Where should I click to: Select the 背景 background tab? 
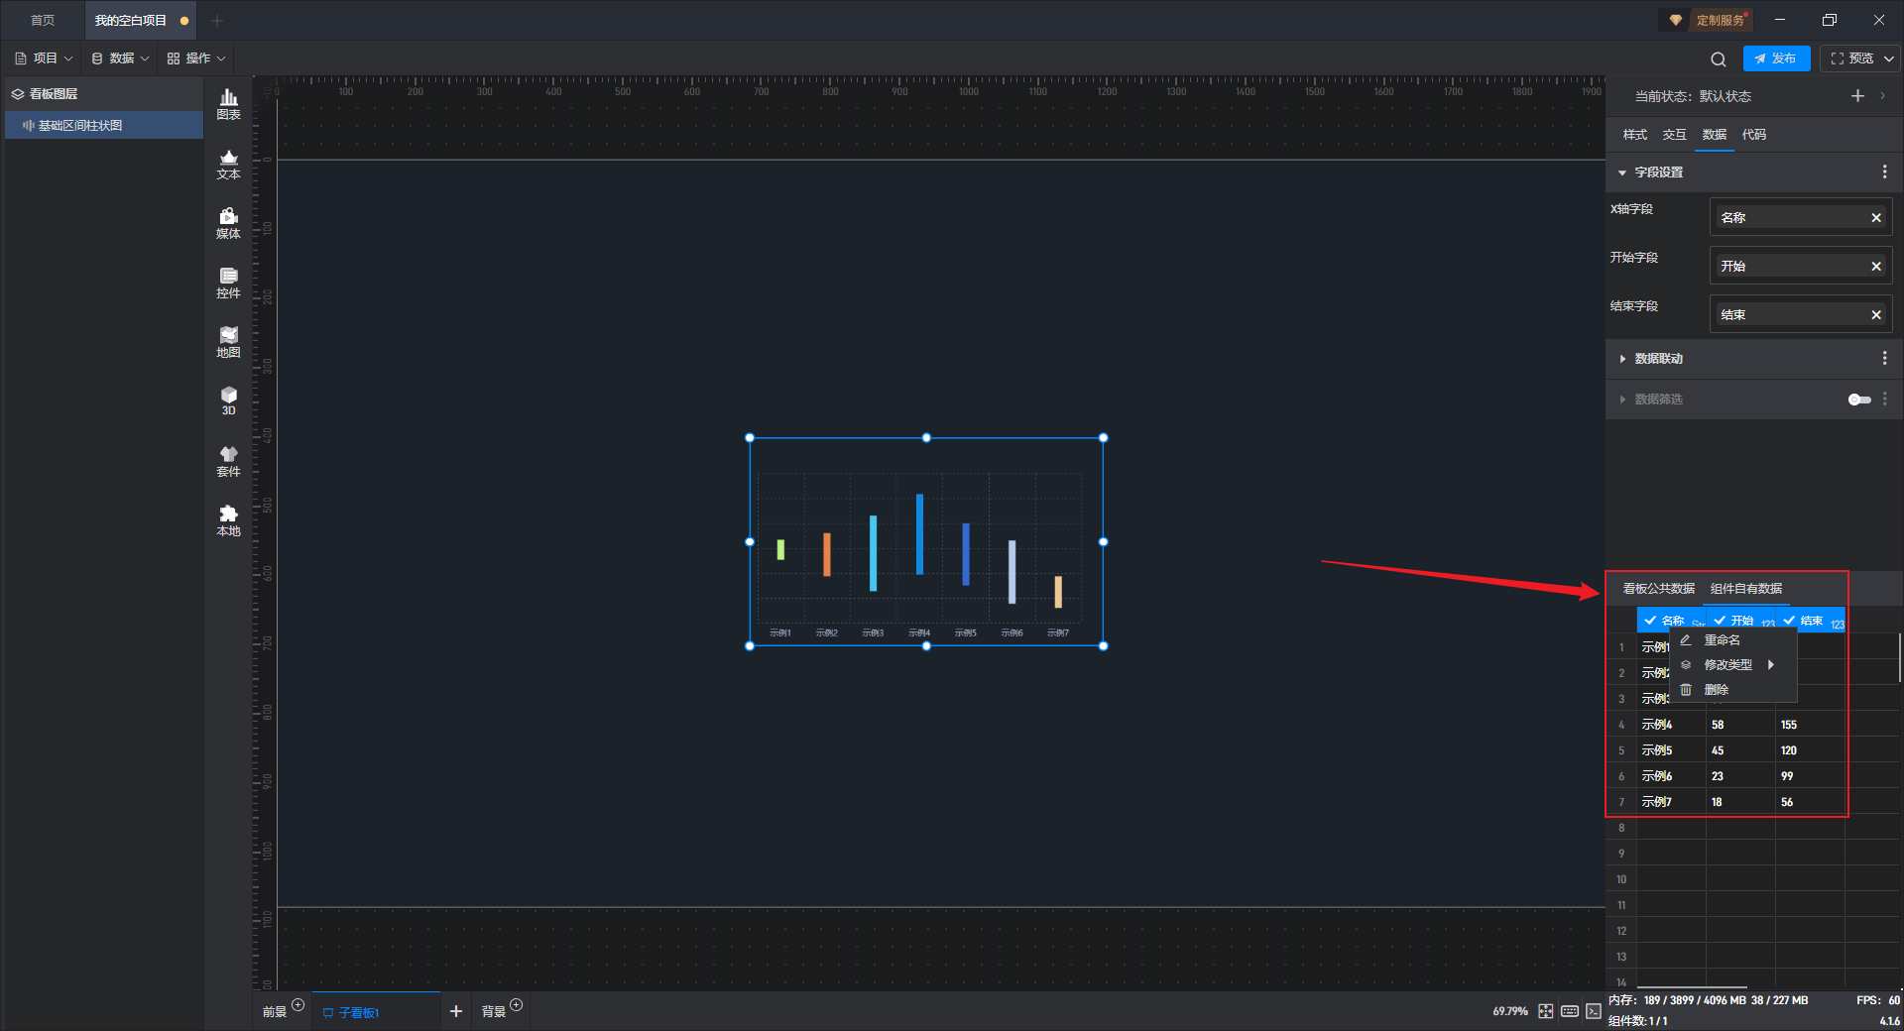493,1012
